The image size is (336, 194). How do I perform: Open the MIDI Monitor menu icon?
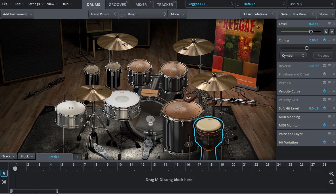(x=329, y=125)
